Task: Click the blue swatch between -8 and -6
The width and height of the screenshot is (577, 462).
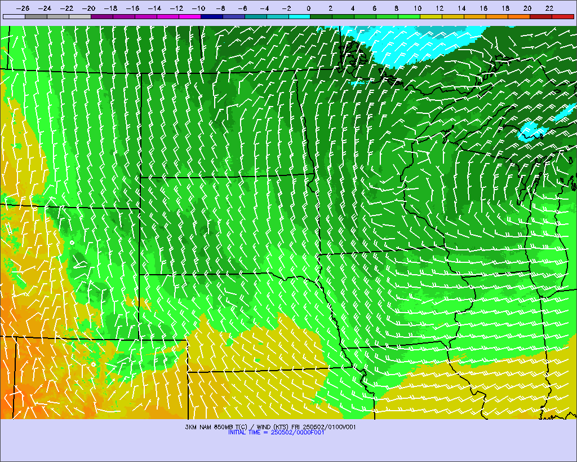Action: click(x=234, y=16)
